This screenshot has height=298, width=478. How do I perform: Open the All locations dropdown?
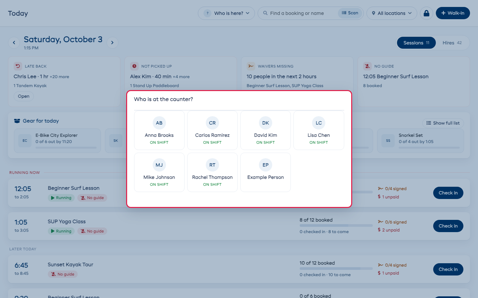coord(392,13)
